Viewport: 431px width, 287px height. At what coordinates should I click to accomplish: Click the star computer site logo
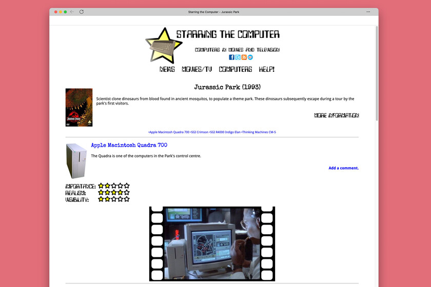(x=164, y=45)
